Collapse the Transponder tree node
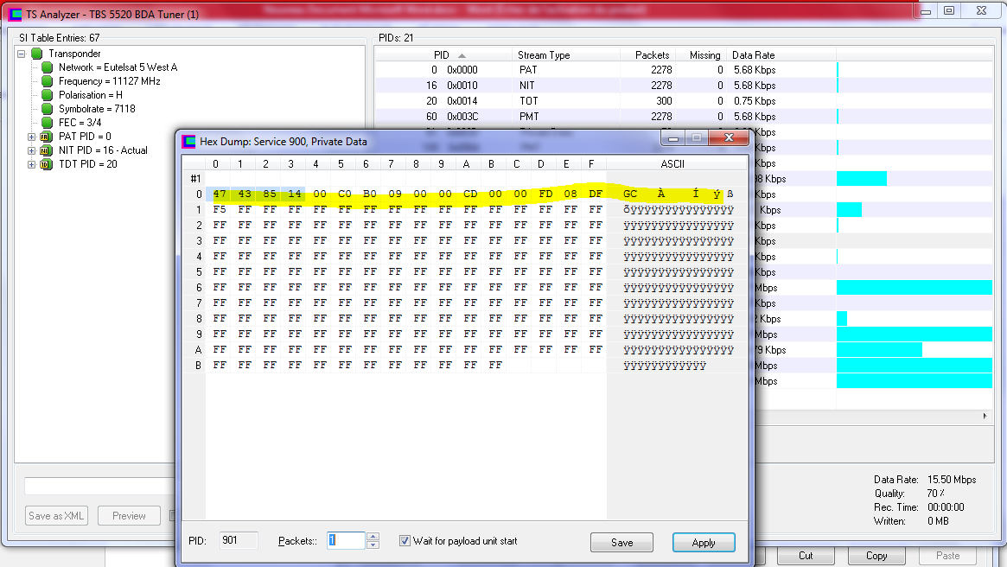Image resolution: width=1007 pixels, height=567 pixels. click(21, 54)
